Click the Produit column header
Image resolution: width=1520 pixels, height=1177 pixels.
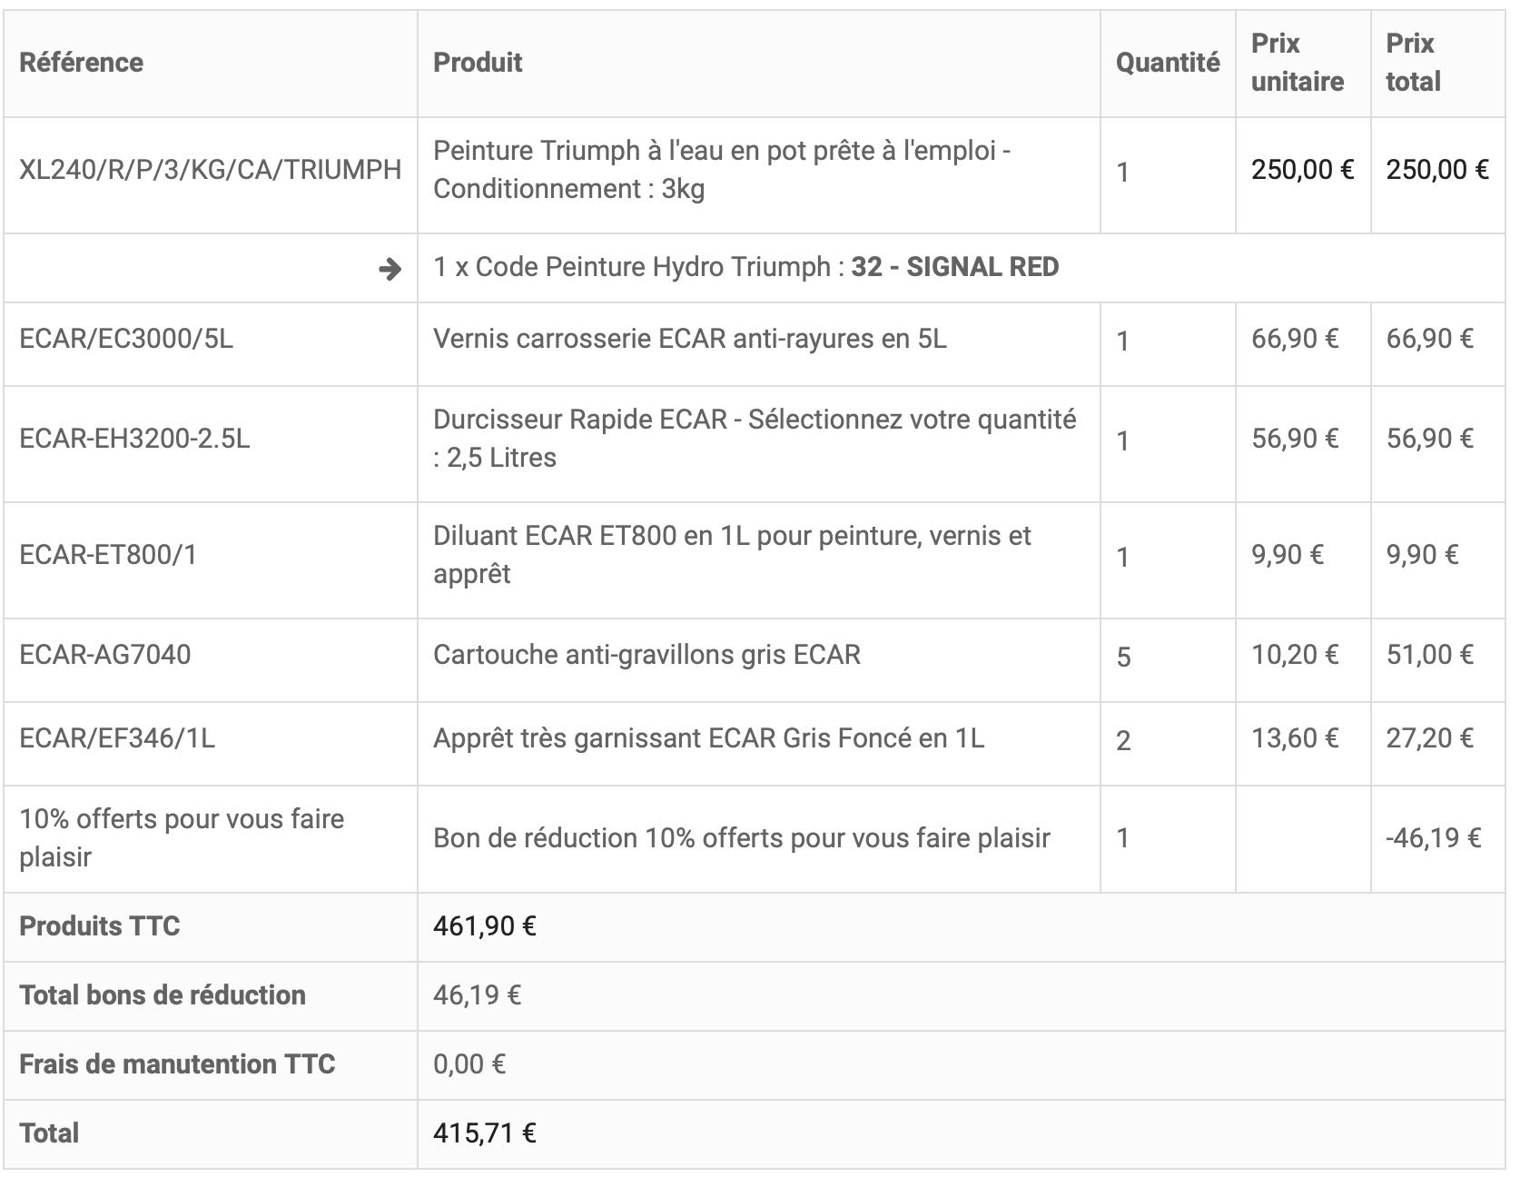(478, 63)
